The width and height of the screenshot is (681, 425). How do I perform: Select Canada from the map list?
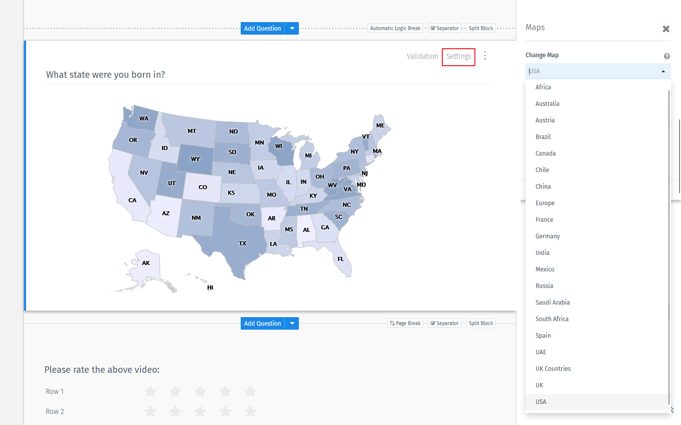(546, 154)
